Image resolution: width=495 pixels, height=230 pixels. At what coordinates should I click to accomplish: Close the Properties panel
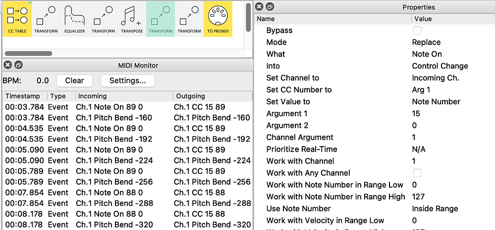click(x=260, y=7)
